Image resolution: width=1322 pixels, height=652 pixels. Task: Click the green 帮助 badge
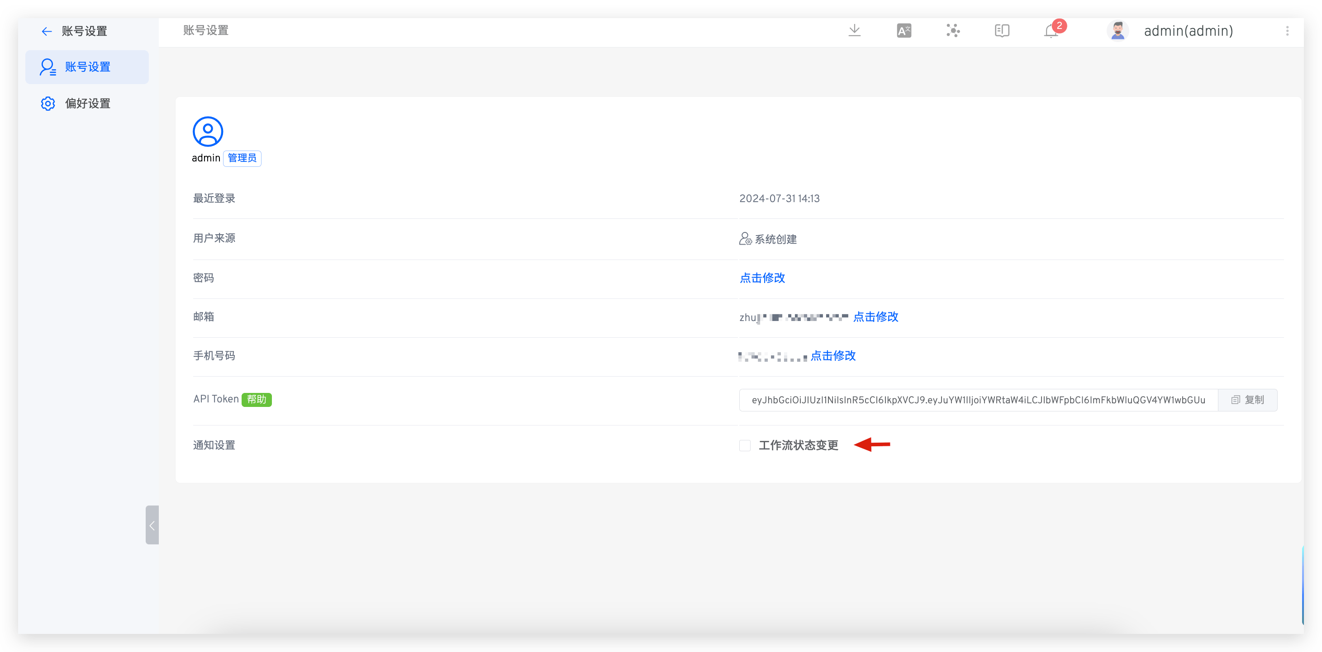257,400
